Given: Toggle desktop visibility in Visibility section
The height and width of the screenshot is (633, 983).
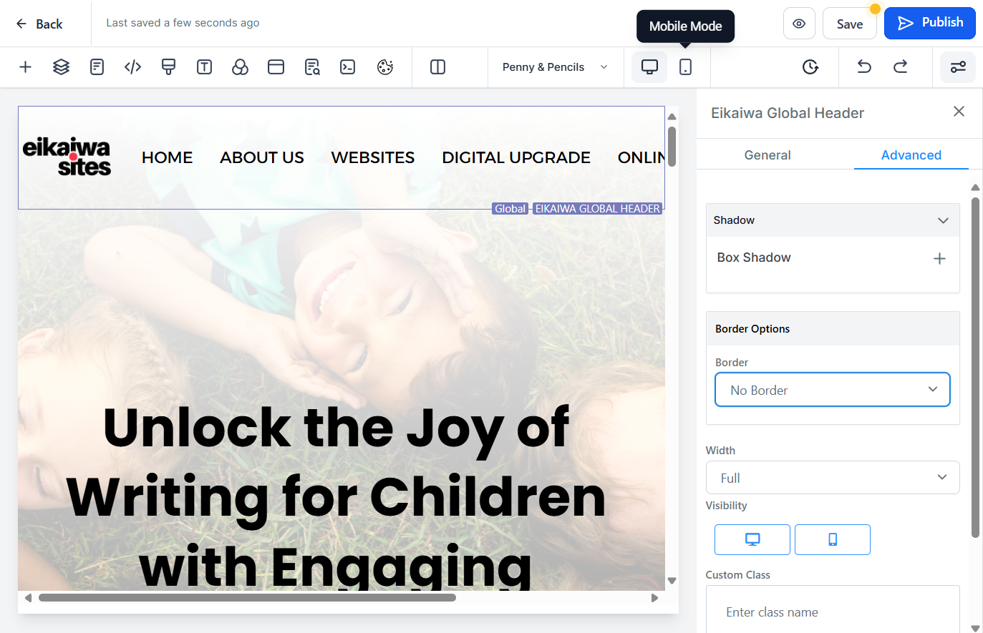Looking at the screenshot, I should (752, 539).
